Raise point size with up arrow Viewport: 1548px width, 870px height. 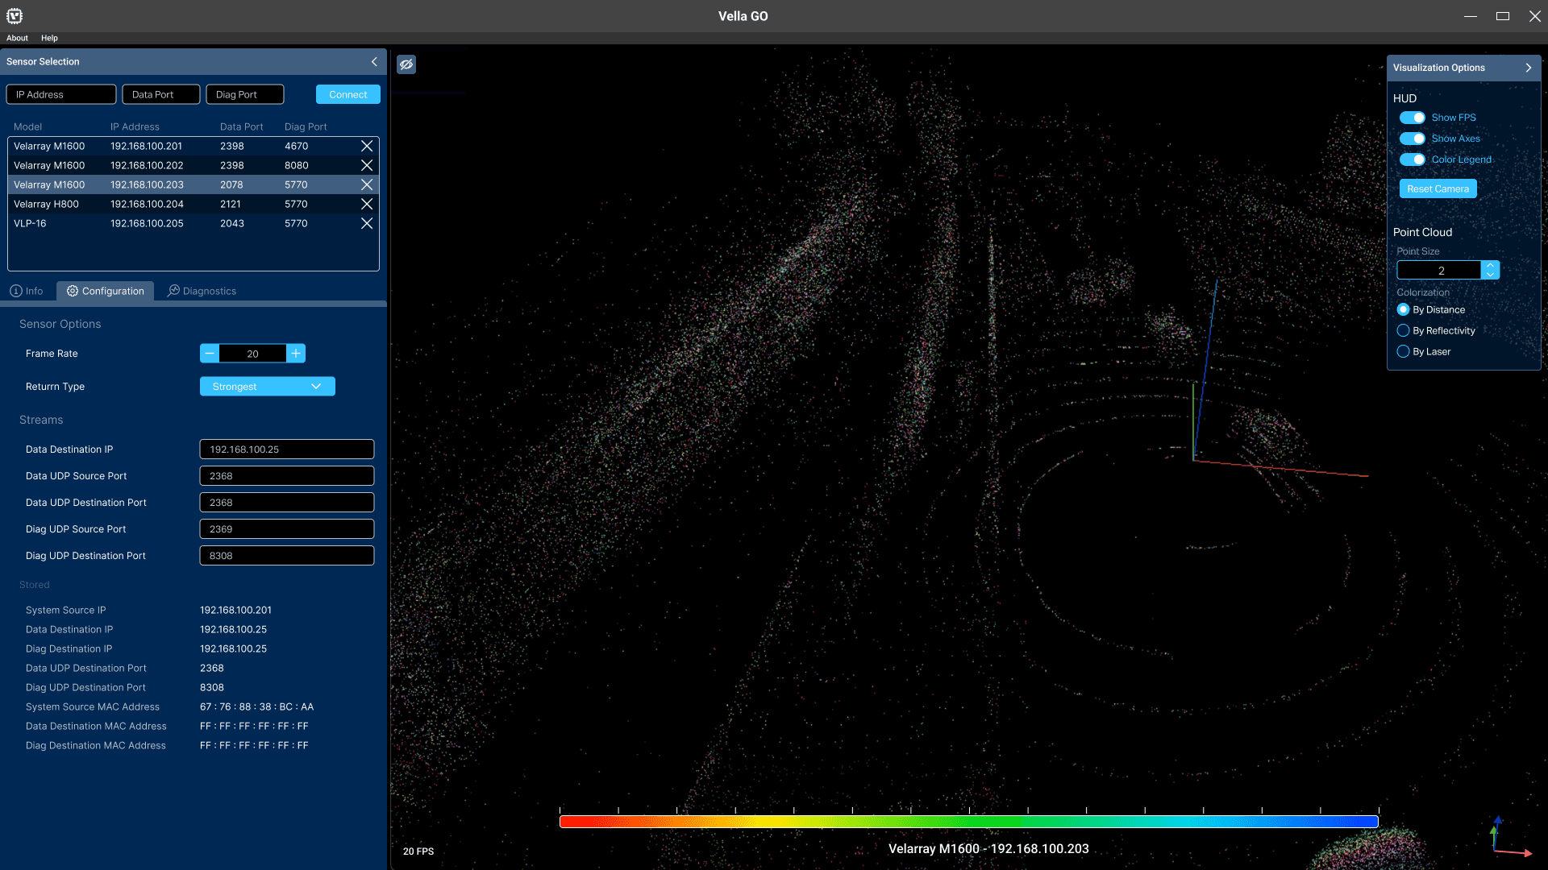(x=1490, y=265)
